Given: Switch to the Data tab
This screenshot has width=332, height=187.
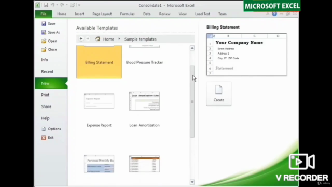Looking at the screenshot, I should pos(147,14).
